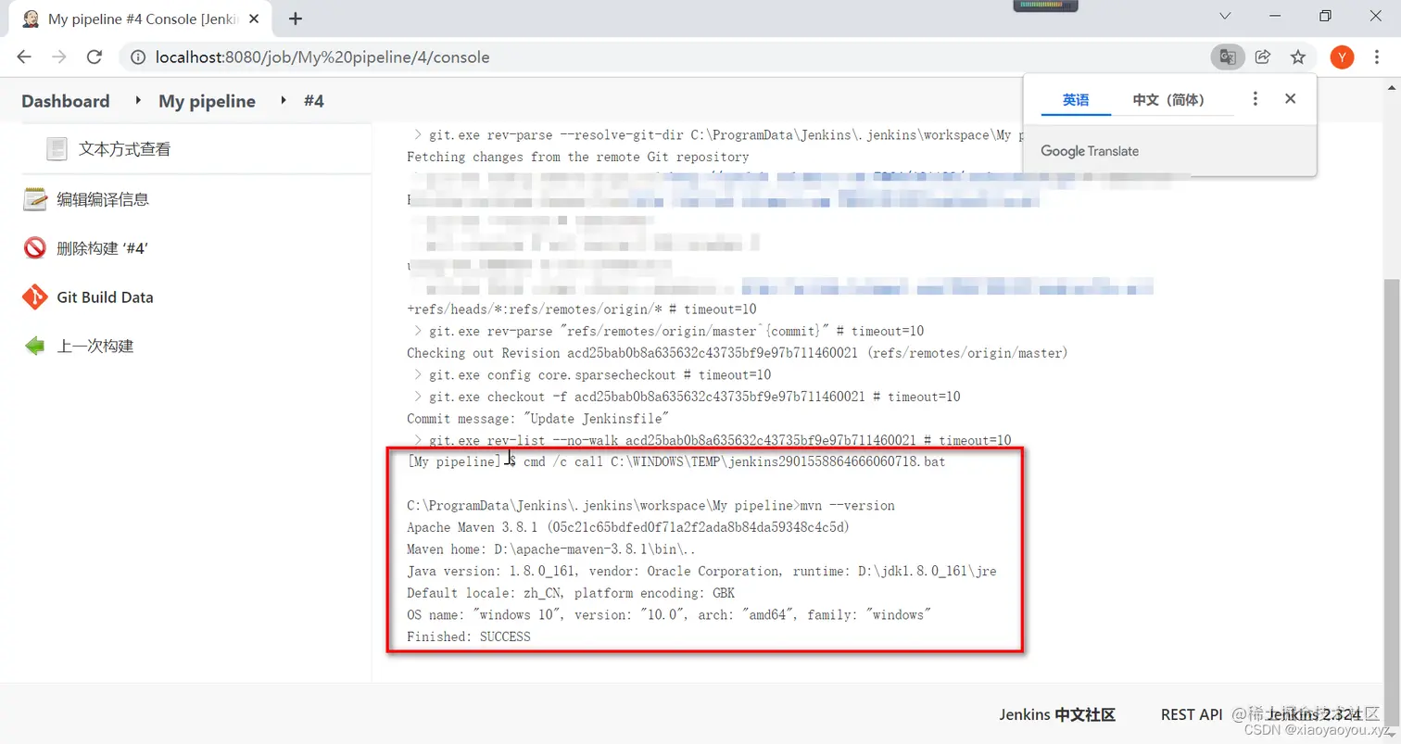The image size is (1401, 744).
Task: Bookmark this page with the star icon
Action: click(x=1298, y=57)
